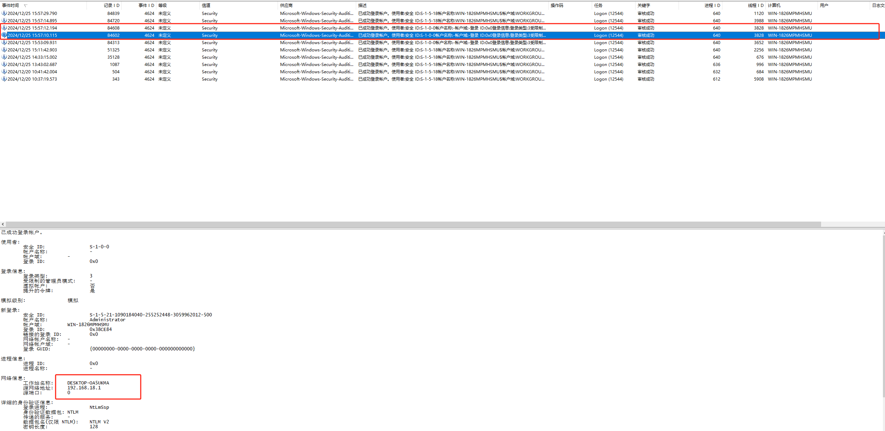Click left arrow of horizontal scrollbar
Viewport: 885px width, 431px height.
point(3,224)
